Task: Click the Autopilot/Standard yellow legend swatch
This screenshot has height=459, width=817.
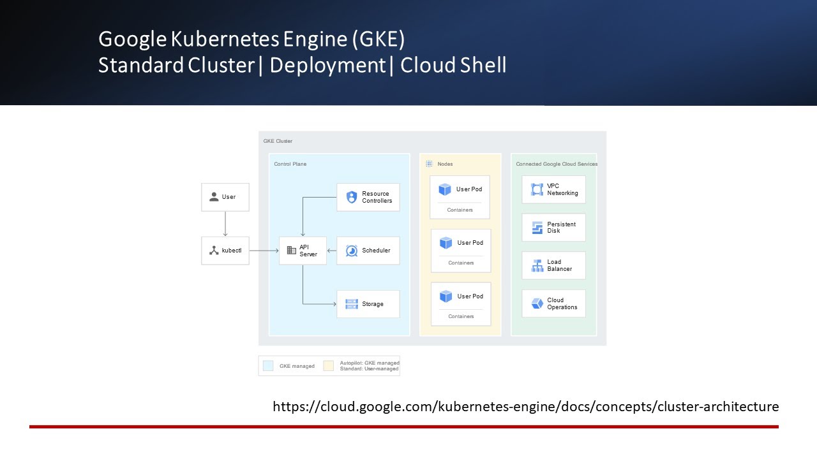Action: point(329,366)
